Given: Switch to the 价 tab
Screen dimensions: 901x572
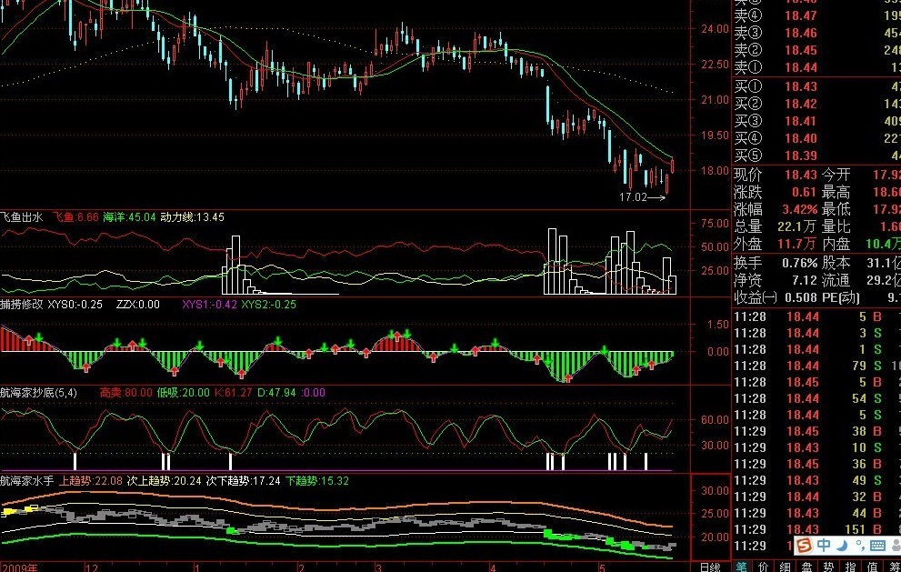Looking at the screenshot, I should (x=762, y=566).
